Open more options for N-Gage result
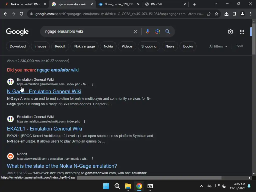 point(93,84)
